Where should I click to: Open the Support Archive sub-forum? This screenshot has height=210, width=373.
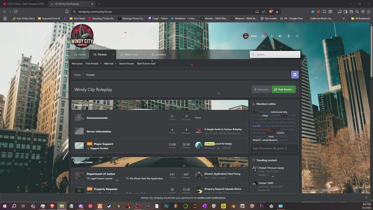click(x=99, y=148)
